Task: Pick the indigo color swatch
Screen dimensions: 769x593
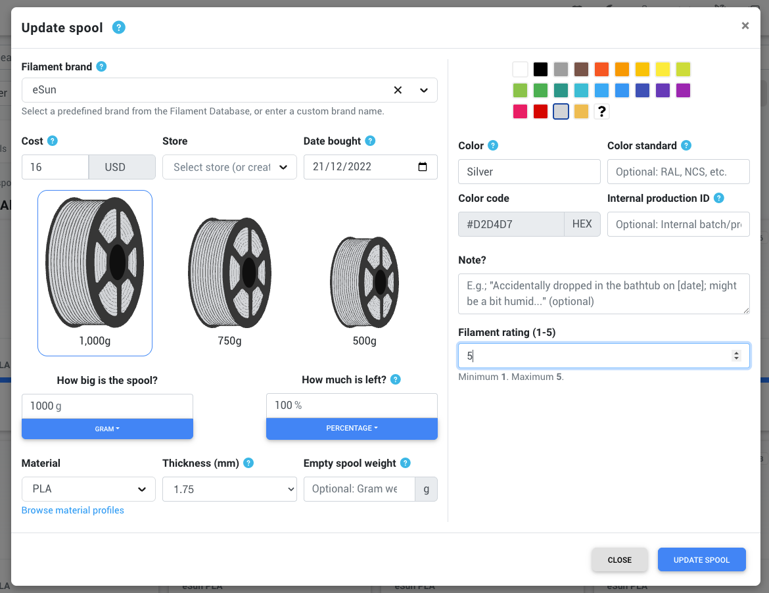Action: (642, 90)
